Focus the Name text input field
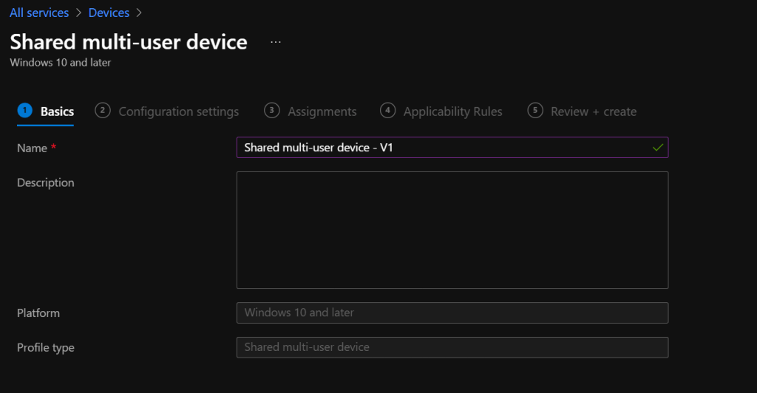 coord(444,148)
